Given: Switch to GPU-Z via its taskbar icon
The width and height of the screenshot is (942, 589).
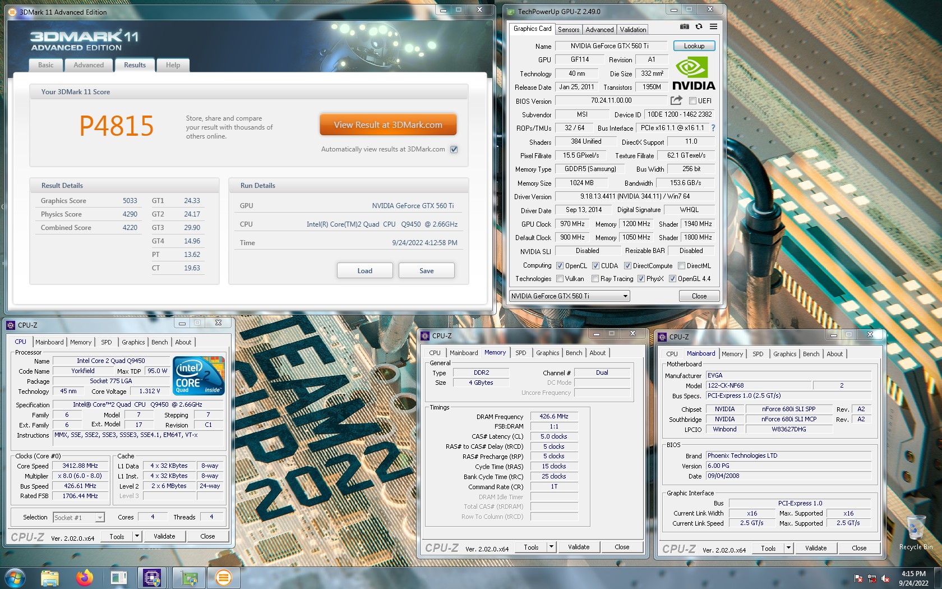Looking at the screenshot, I should 189,577.
